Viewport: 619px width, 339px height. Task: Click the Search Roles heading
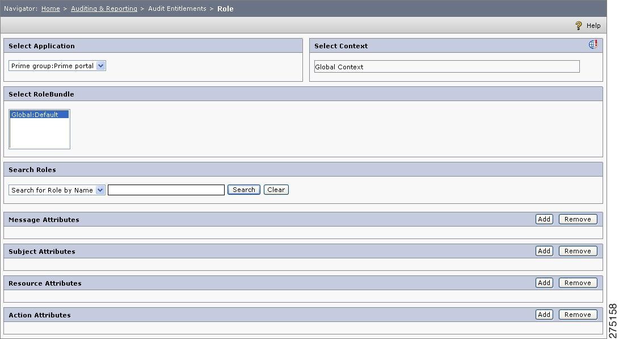pyautogui.click(x=32, y=170)
